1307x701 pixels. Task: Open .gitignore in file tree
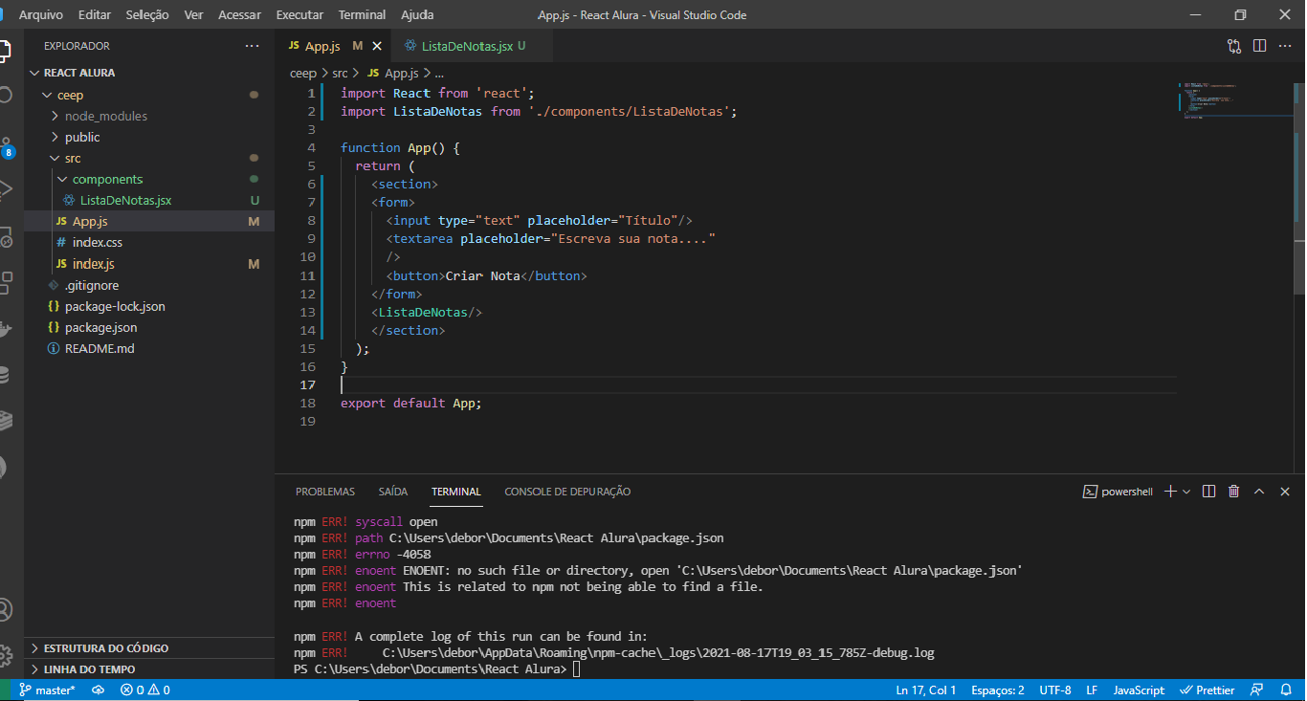pyautogui.click(x=148, y=285)
